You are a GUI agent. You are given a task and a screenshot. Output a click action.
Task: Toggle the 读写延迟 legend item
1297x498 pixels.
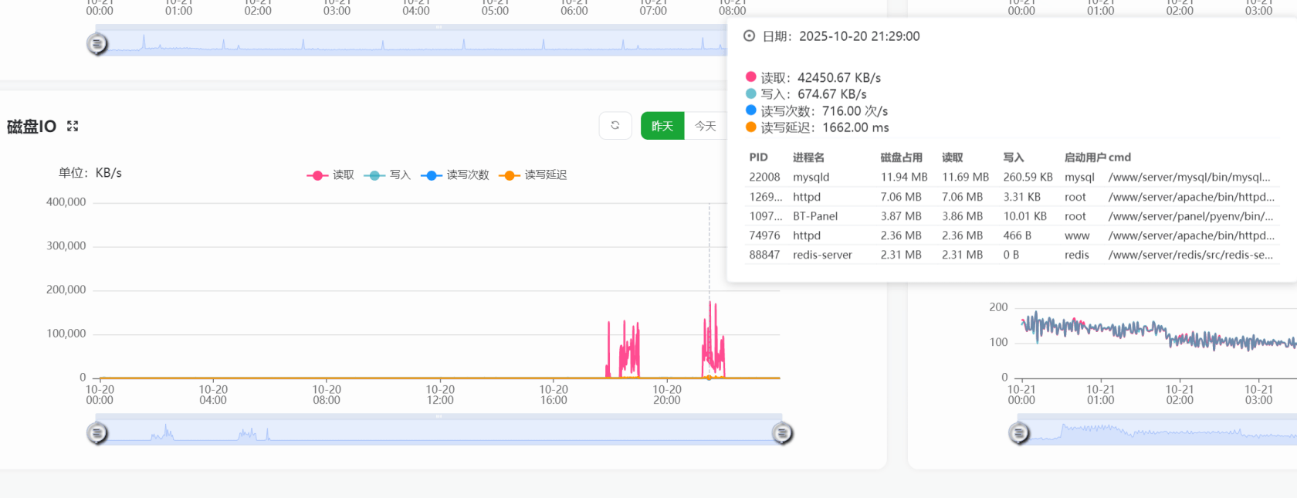tap(533, 175)
